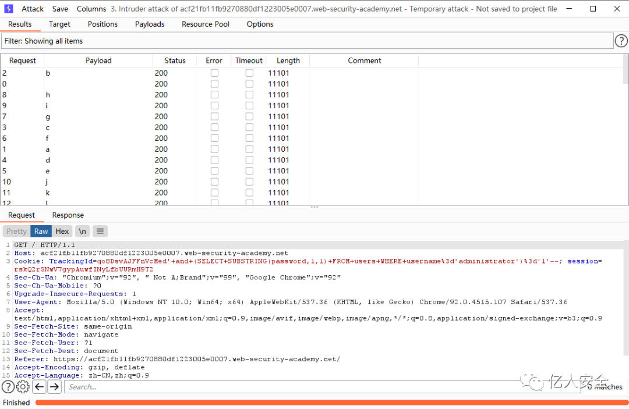The width and height of the screenshot is (629, 409).
Task: Select the result row with payload d
Action: tap(312, 160)
